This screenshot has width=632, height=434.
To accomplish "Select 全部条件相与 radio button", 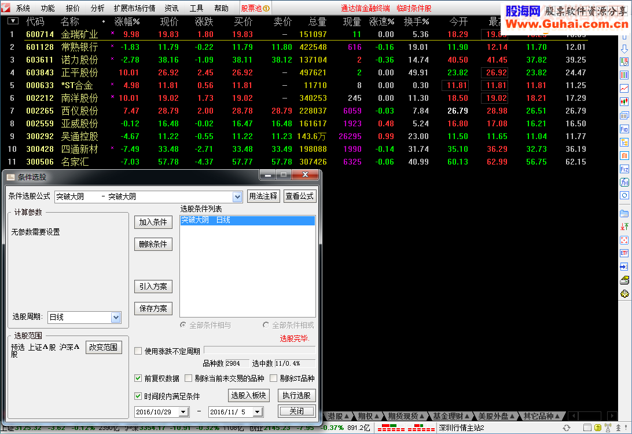I will coord(183,325).
